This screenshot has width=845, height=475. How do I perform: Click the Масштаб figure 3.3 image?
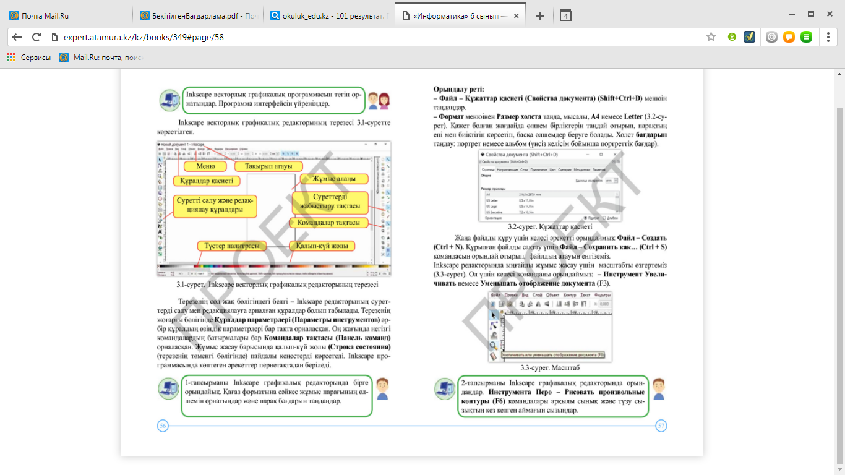[549, 327]
